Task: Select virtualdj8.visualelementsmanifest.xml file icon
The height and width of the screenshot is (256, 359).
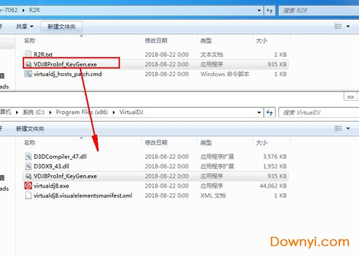Action: click(28, 196)
